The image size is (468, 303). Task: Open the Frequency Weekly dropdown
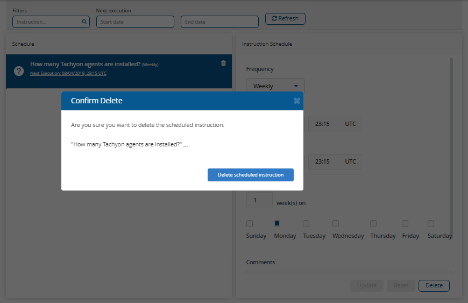click(x=275, y=86)
